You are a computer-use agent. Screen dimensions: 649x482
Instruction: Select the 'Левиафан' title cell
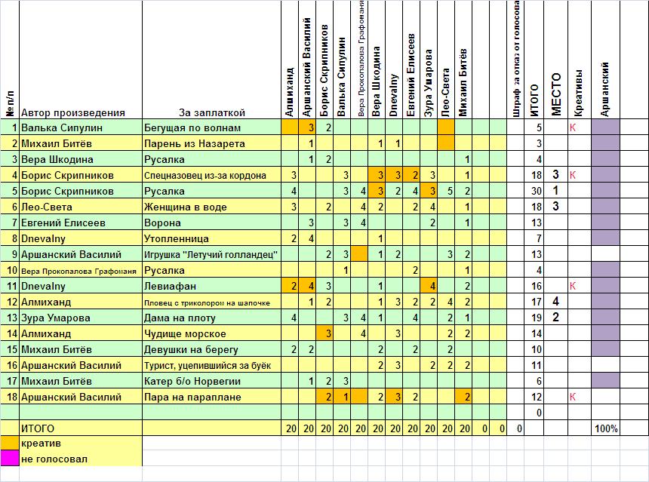click(211, 286)
